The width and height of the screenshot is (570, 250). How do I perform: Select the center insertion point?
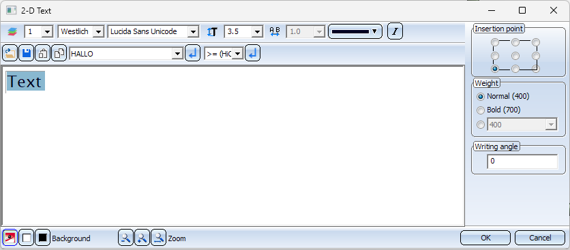pos(515,56)
